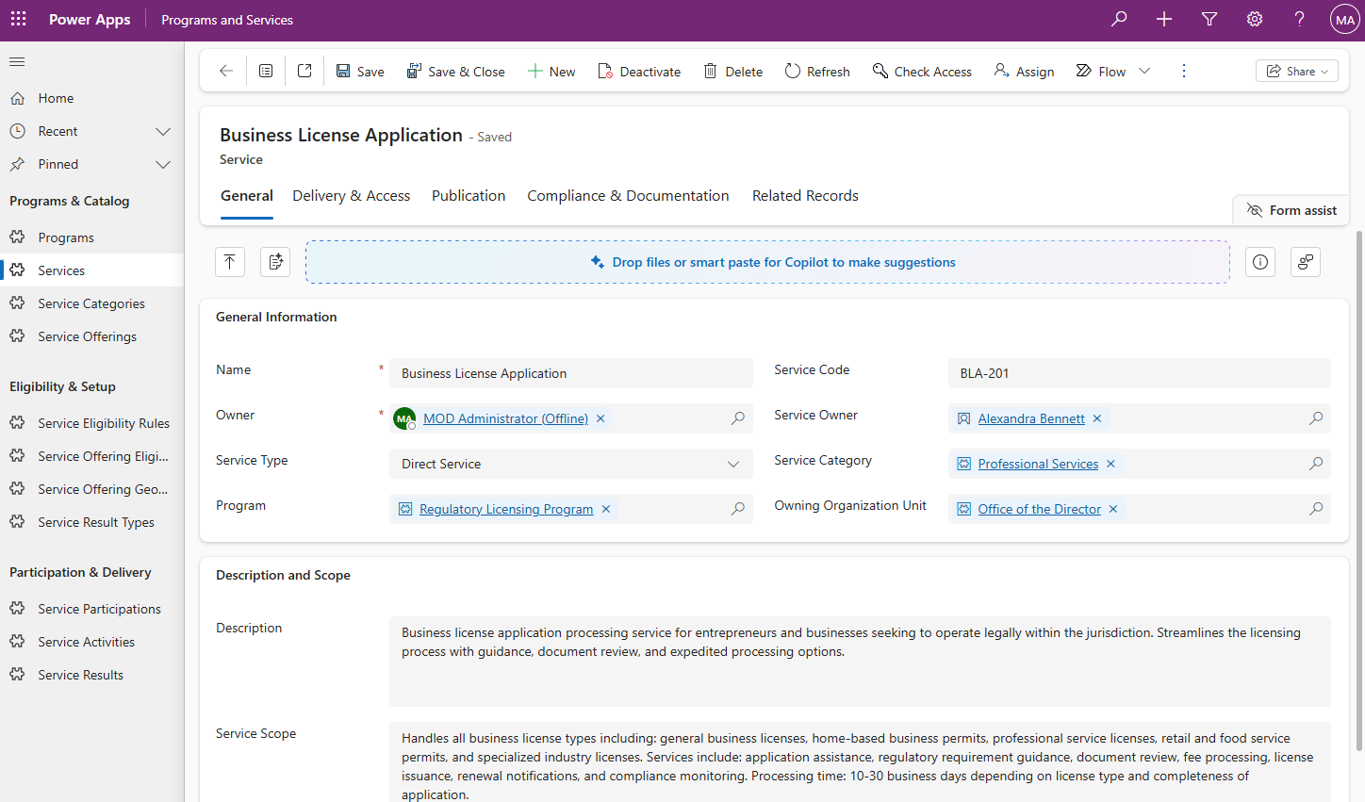Open Compliance & Documentation tab

[628, 196]
